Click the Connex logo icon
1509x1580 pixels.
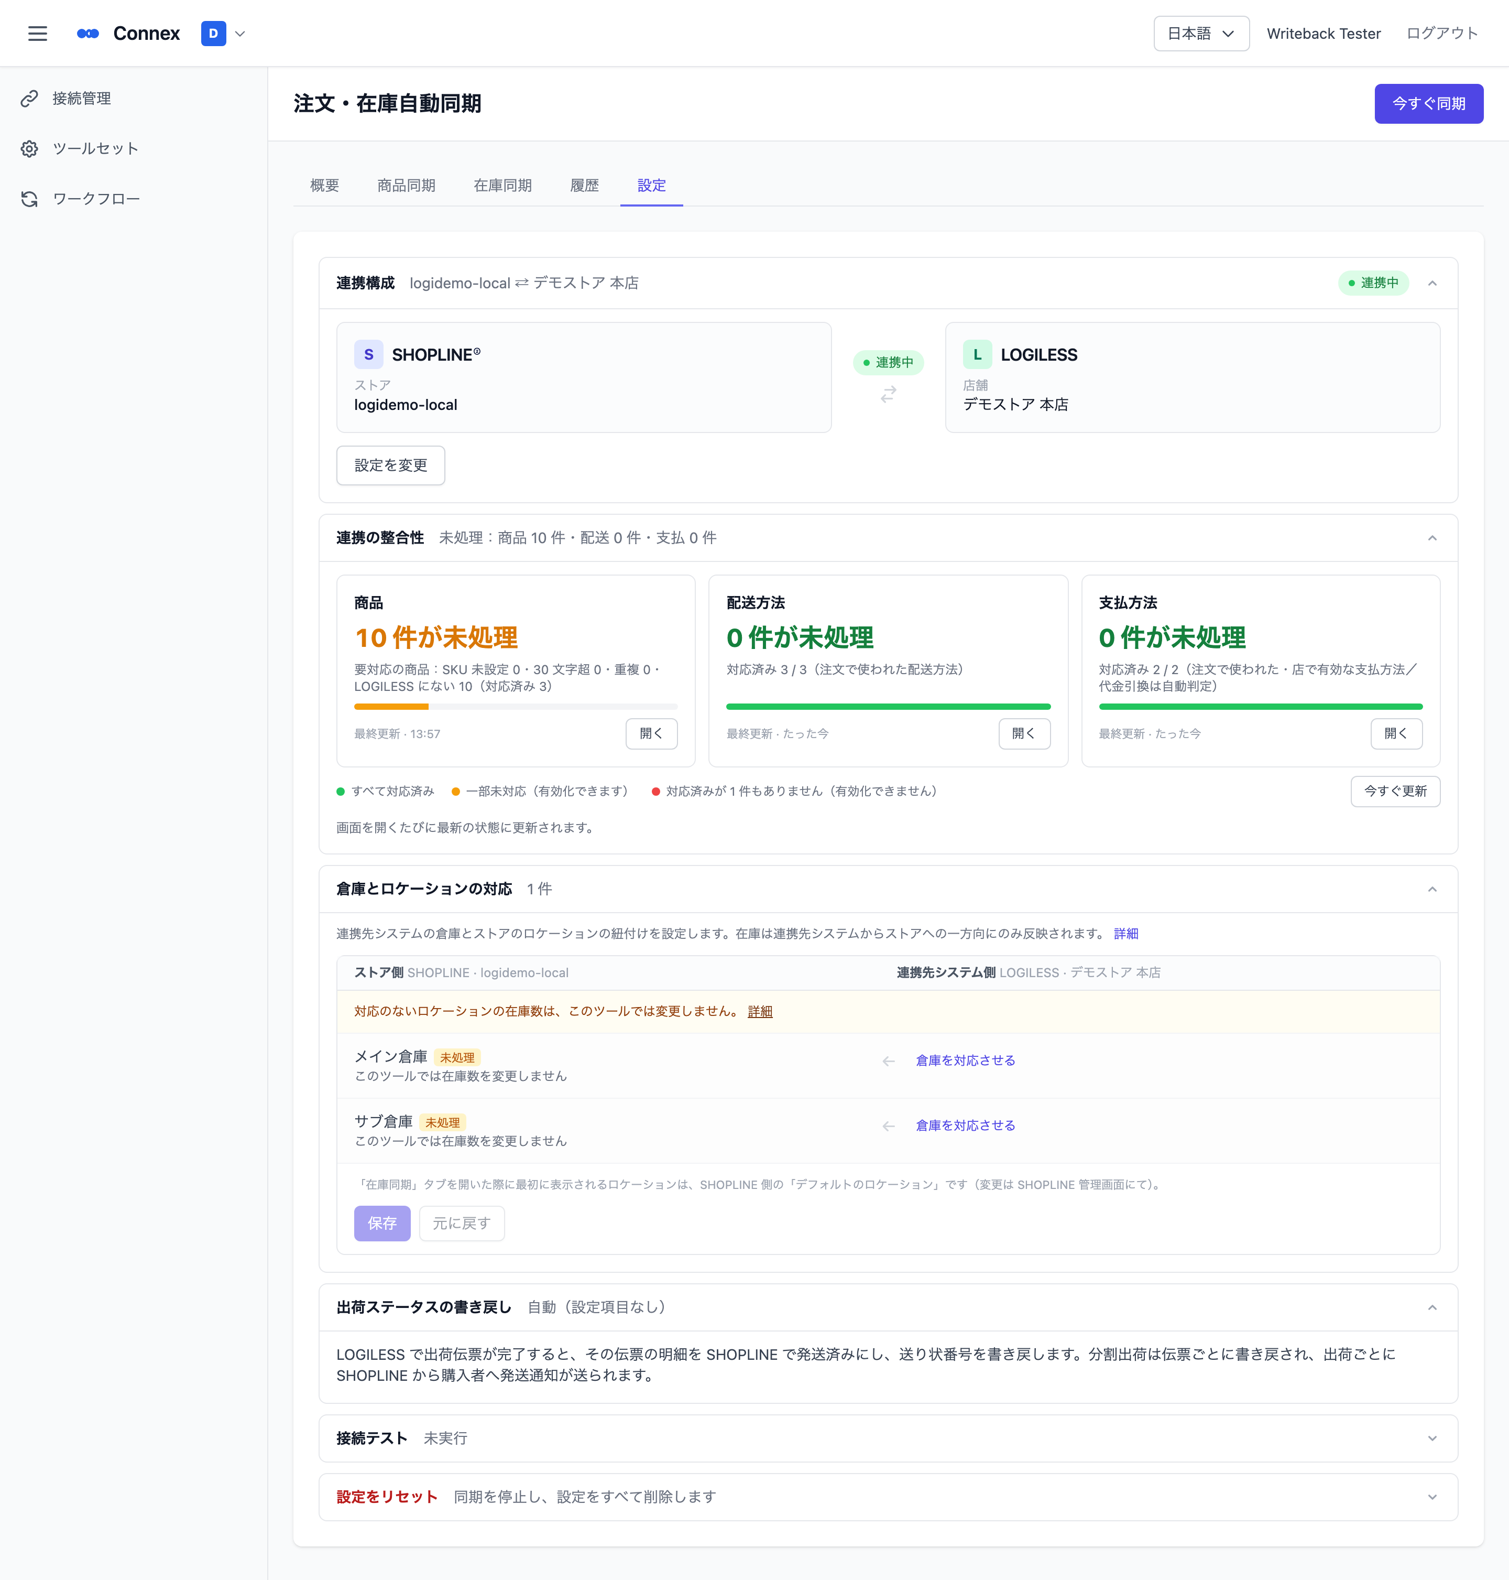[88, 33]
